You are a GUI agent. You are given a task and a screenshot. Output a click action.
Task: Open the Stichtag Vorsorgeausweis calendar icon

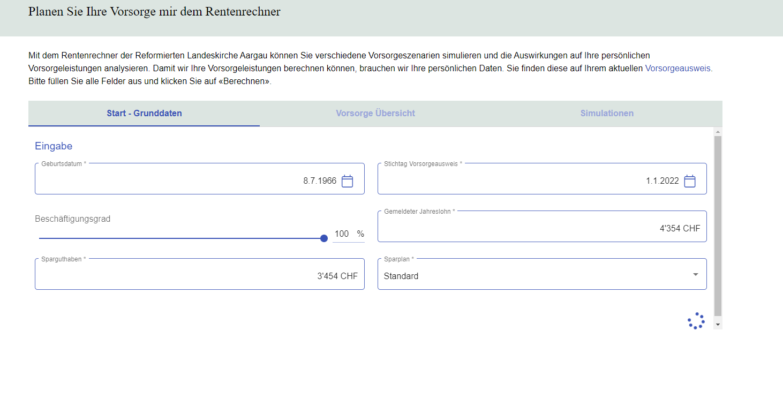pos(690,181)
